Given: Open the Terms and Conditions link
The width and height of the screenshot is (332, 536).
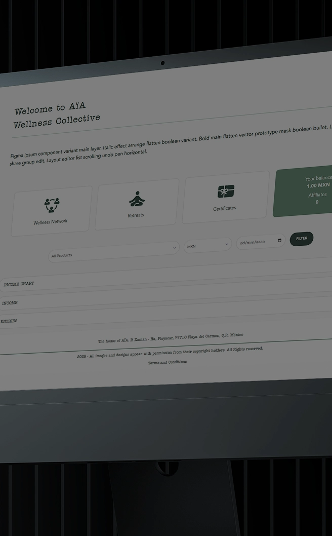Looking at the screenshot, I should click(x=168, y=362).
